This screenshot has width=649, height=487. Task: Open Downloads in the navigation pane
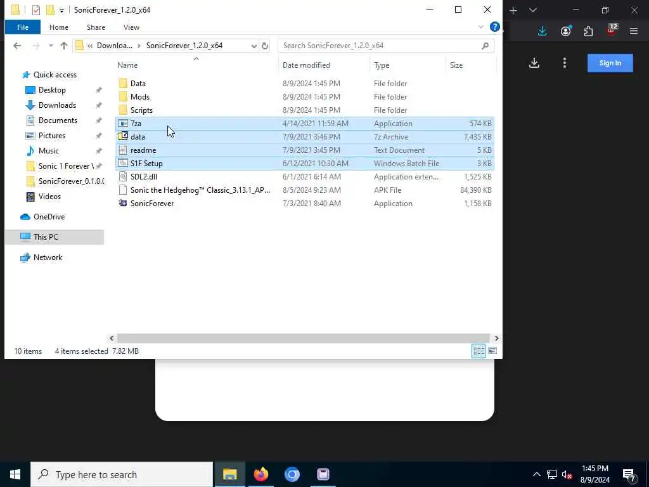tap(57, 105)
